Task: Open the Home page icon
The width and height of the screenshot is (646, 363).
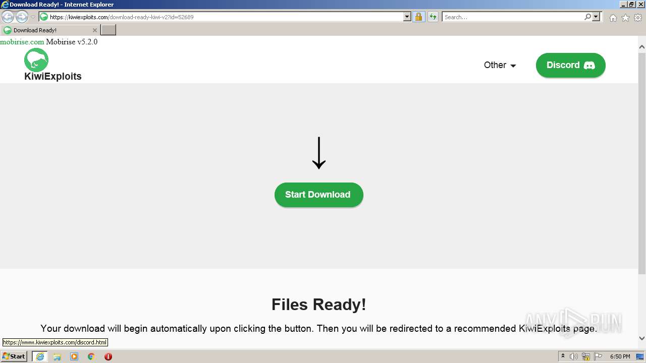Action: [613, 18]
